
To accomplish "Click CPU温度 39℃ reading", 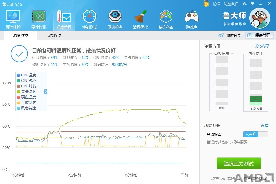I will (45, 58).
